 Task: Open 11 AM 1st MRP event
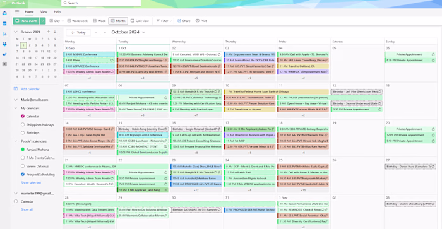249,141
